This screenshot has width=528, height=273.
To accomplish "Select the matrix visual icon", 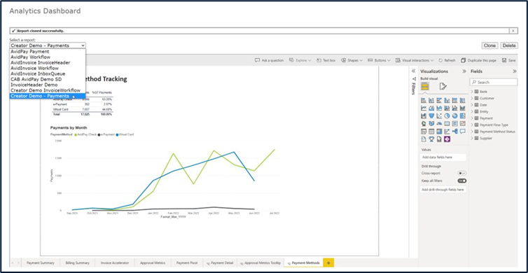I will click(x=439, y=132).
